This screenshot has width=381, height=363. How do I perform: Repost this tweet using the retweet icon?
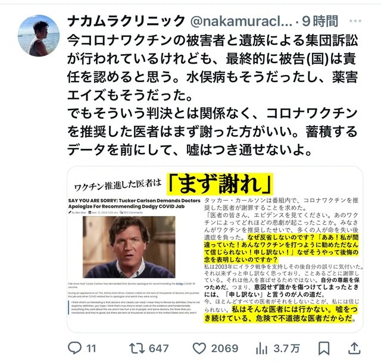pyautogui.click(x=137, y=348)
